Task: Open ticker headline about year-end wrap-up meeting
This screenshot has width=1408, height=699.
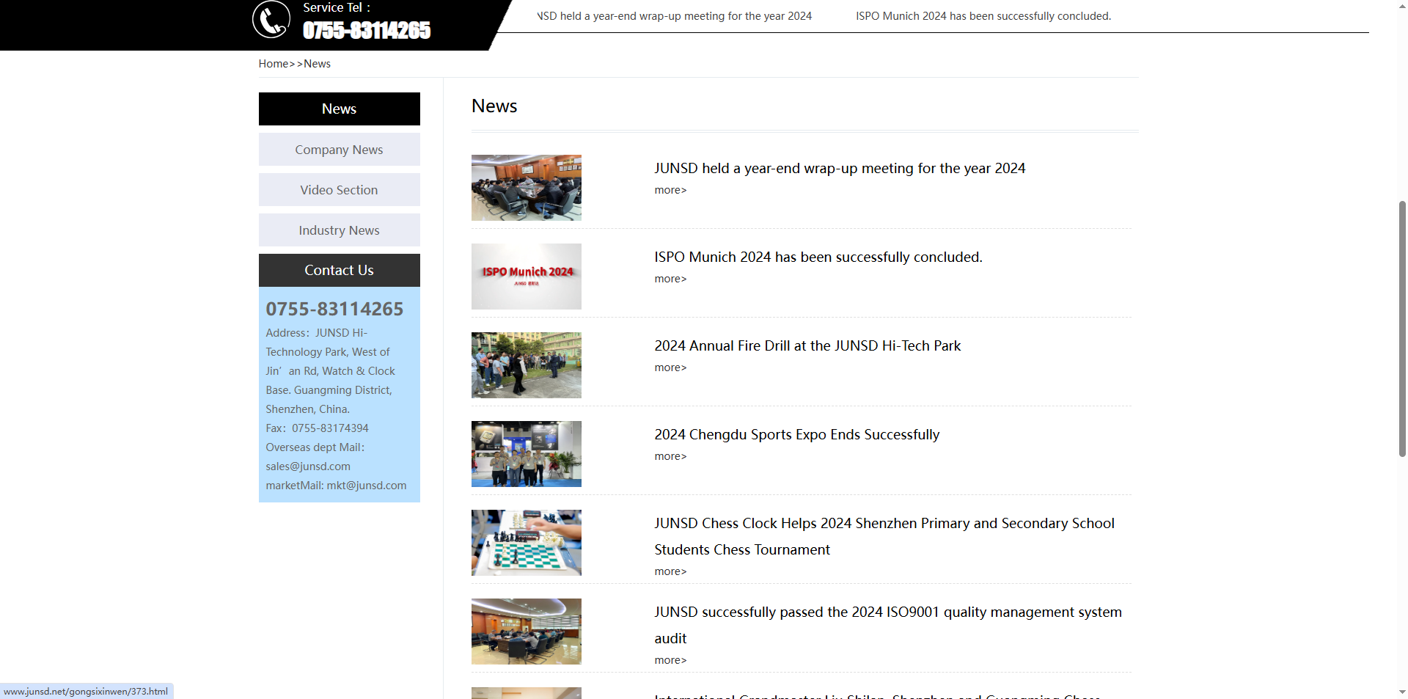Action: tap(675, 16)
